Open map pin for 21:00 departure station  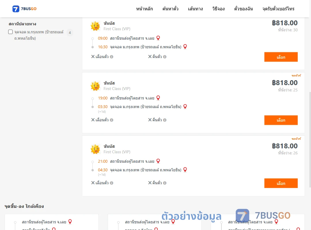(158, 161)
